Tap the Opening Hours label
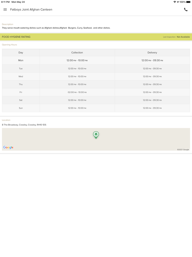192x257 pixels. [10, 45]
